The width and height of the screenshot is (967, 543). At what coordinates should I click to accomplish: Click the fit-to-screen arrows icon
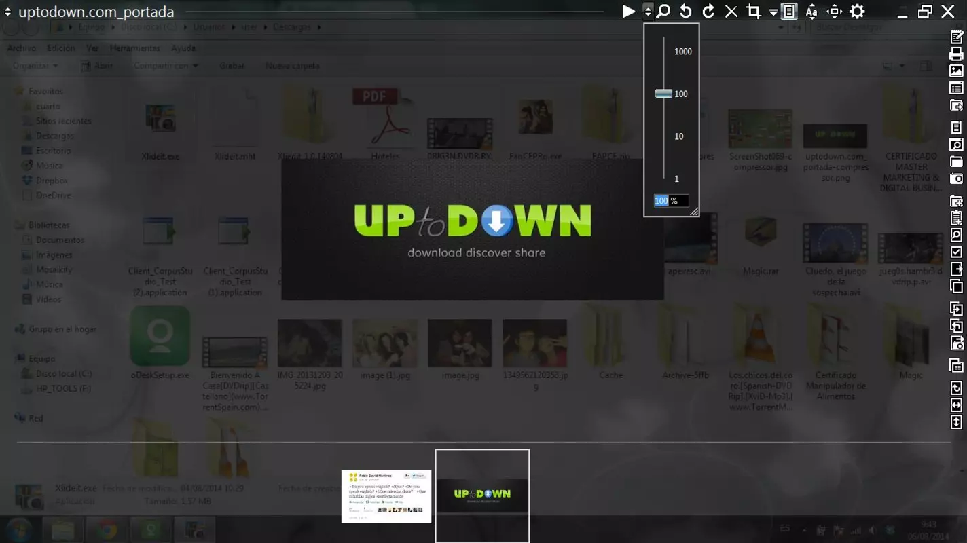pos(835,12)
